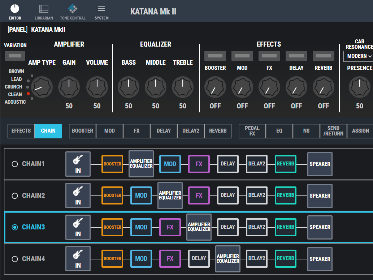Open the Librarian icon
The image size is (373, 280).
44,12
